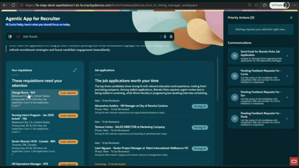Open the site info lock icon
299x168 pixels.
(x=22, y=5)
